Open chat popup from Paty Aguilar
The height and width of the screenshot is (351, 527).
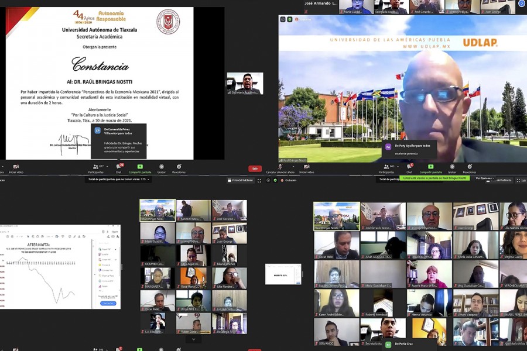point(409,150)
